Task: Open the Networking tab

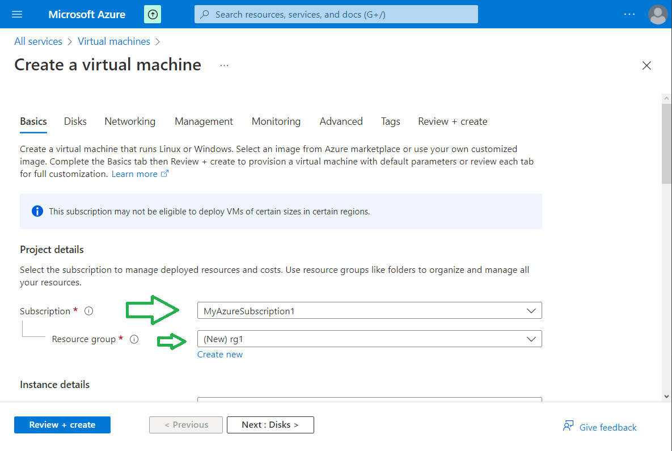Action: pyautogui.click(x=130, y=121)
